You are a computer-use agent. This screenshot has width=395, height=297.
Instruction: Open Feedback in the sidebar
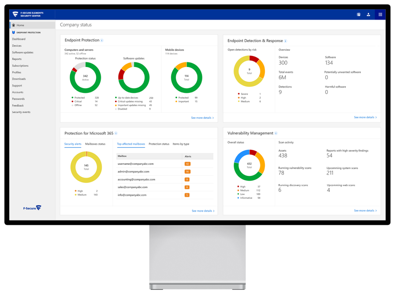coord(18,106)
